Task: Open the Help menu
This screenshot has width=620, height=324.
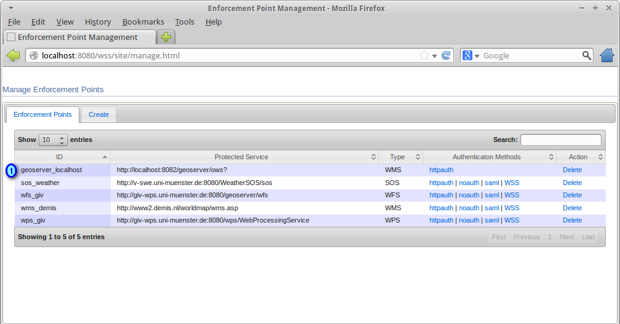Action: [x=213, y=22]
